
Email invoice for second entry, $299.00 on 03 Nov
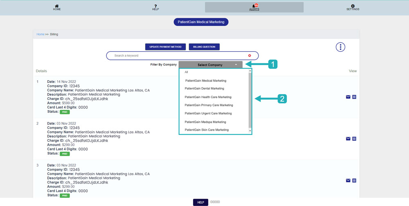348,139
